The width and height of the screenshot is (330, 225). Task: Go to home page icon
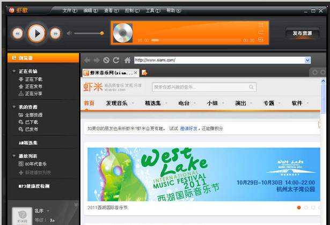point(127,61)
